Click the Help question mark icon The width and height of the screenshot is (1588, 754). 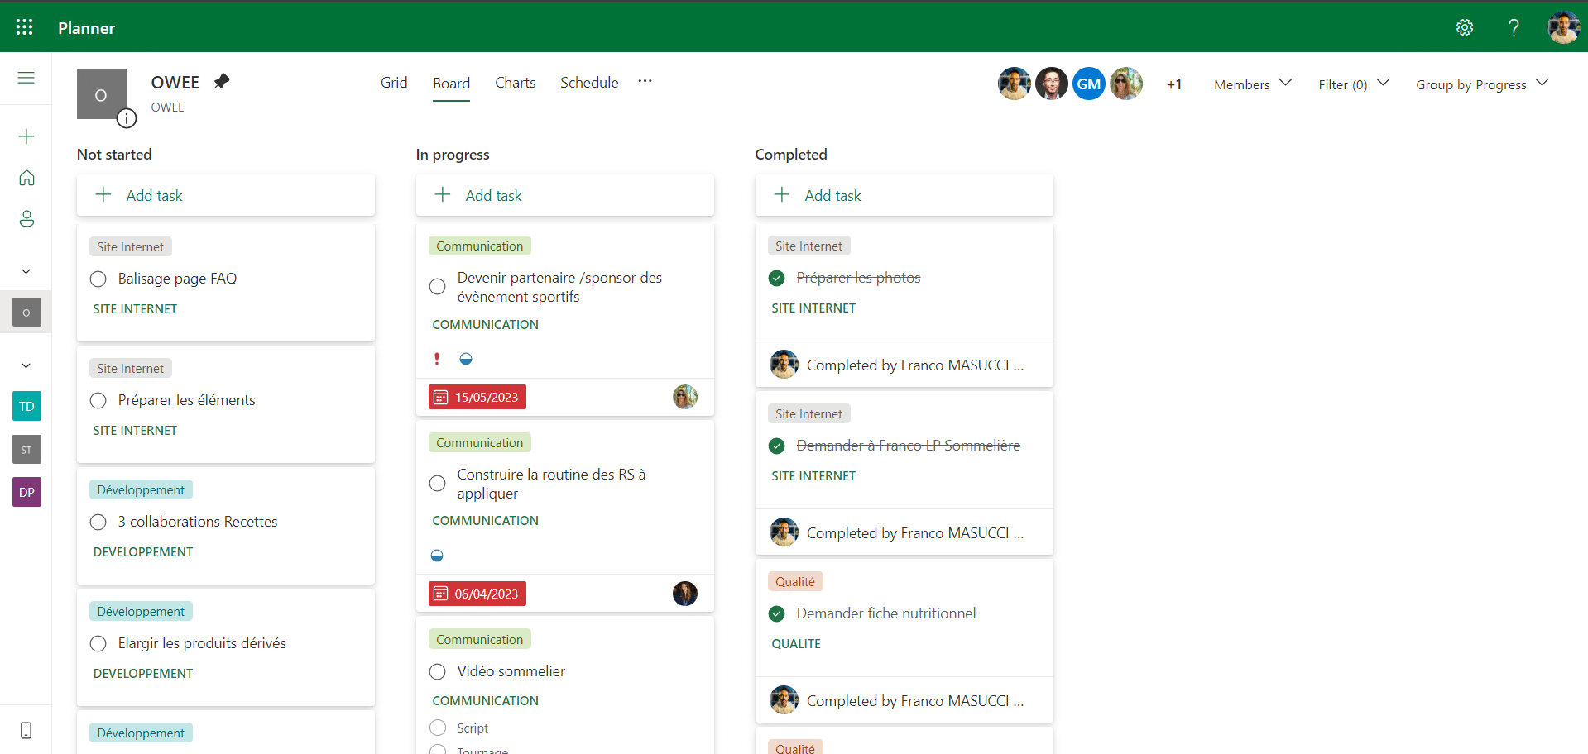[1514, 27]
